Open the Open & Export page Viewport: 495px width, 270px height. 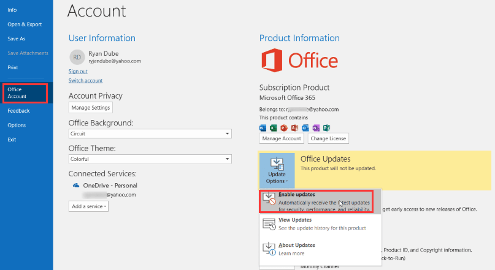[x=25, y=24]
